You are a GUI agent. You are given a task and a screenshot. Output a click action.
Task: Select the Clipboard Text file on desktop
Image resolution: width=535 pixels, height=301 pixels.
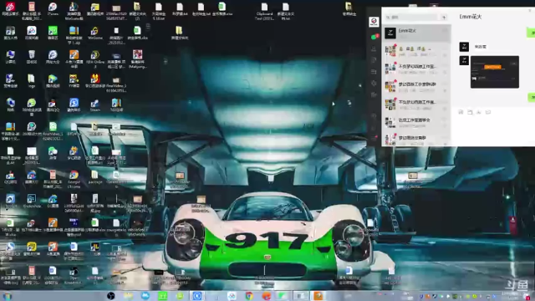[x=264, y=11]
